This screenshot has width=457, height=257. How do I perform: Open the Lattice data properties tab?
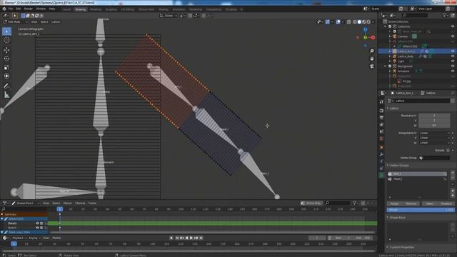click(x=381, y=175)
